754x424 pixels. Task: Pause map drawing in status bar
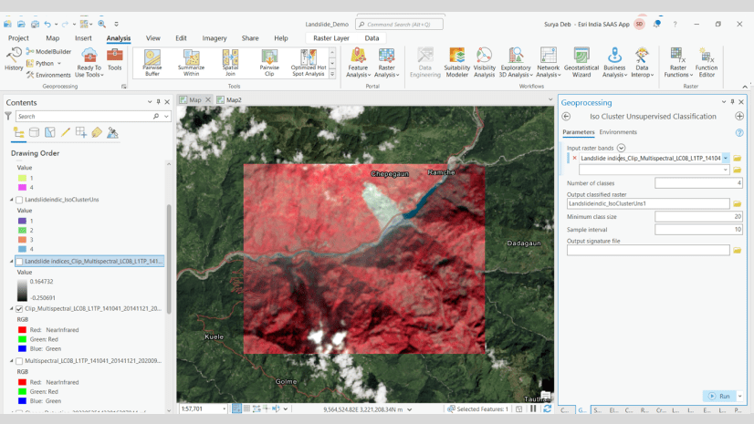click(x=533, y=408)
